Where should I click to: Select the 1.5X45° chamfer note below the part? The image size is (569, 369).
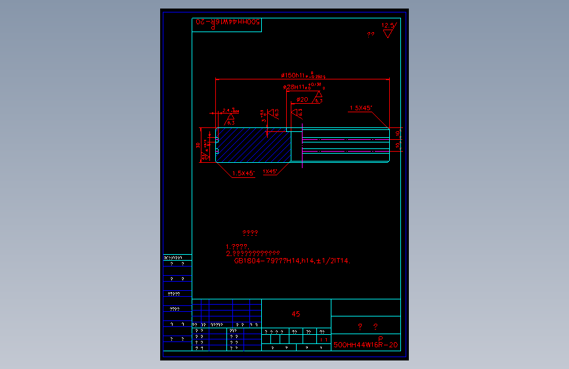[x=243, y=173]
